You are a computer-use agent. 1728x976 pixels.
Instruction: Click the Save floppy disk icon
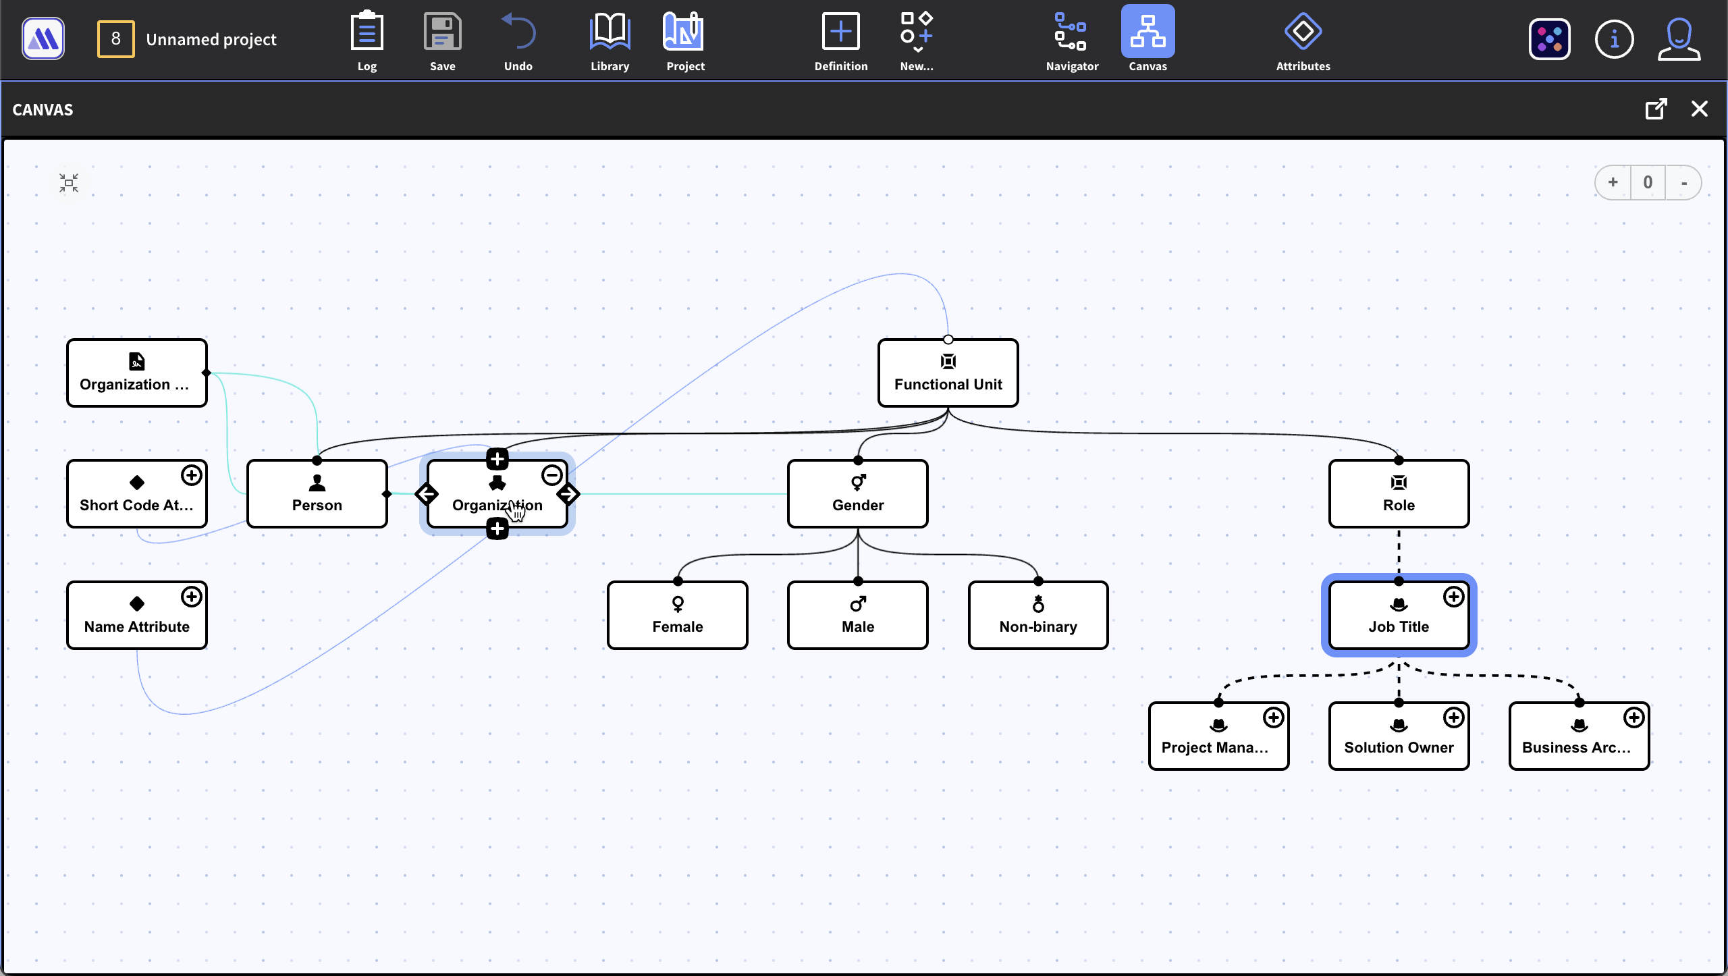(x=442, y=32)
